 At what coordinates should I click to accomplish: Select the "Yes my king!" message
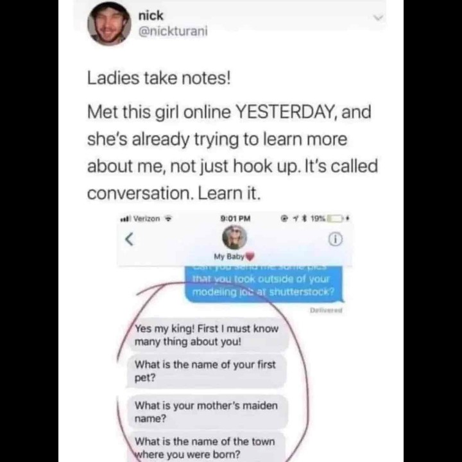coord(209,335)
